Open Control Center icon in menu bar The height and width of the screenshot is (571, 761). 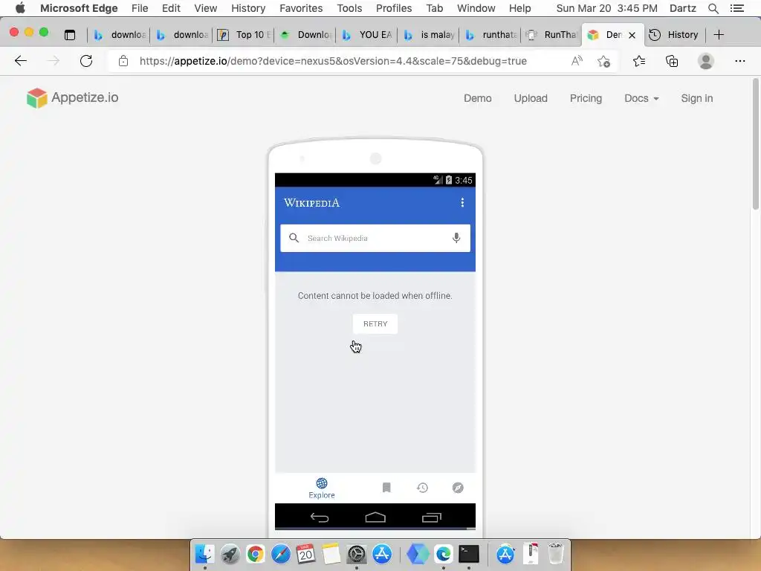point(736,8)
